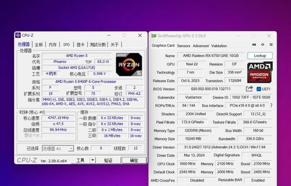Click the Transistors value 17200M
The width and height of the screenshot is (291, 186).
[x=235, y=81]
